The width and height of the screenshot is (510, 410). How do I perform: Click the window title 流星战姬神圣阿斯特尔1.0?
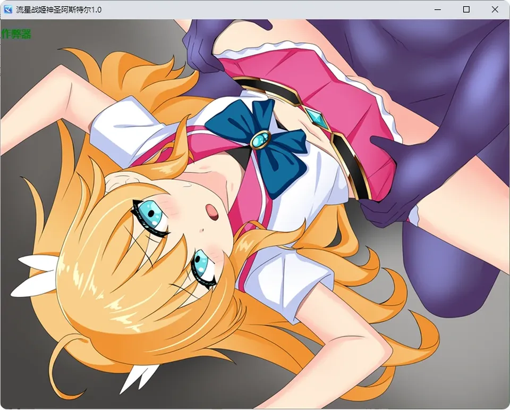pyautogui.click(x=59, y=10)
